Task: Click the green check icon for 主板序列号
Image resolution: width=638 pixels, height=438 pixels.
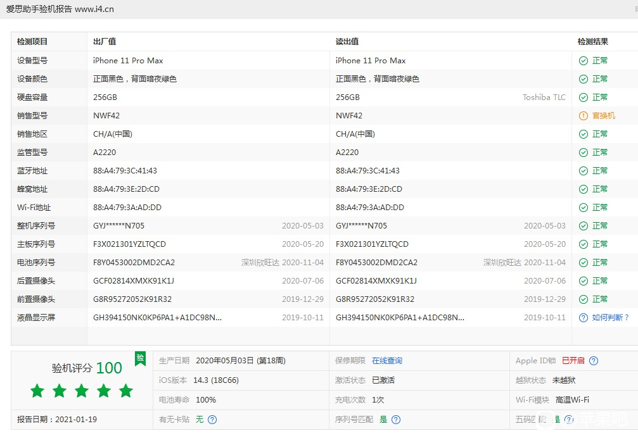Action: point(583,244)
